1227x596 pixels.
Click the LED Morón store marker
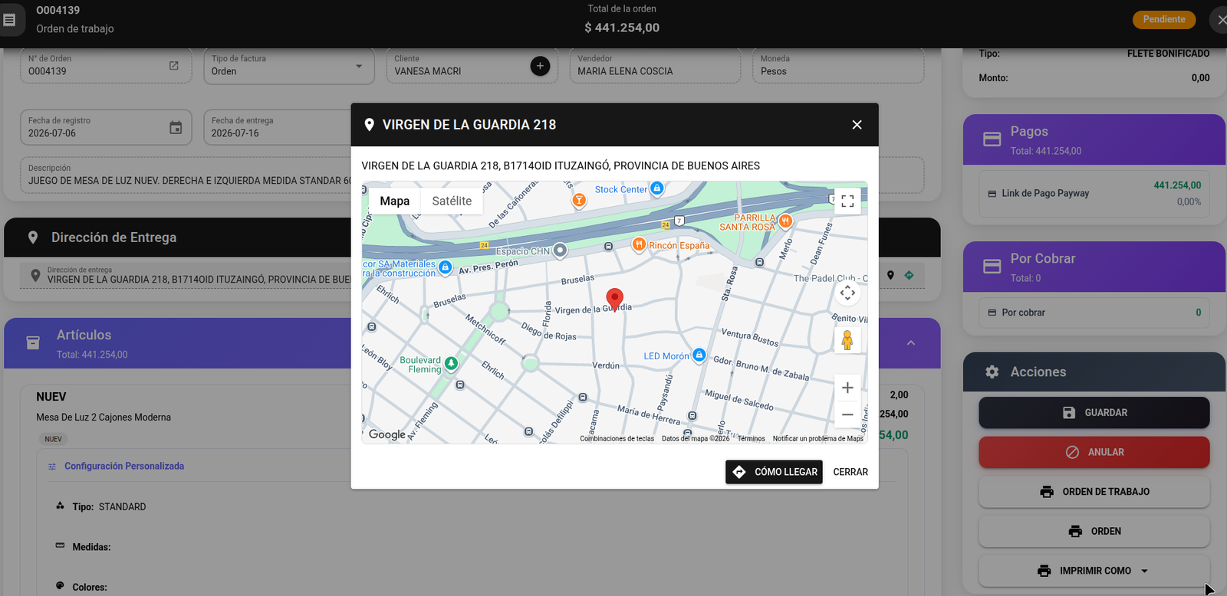point(699,355)
